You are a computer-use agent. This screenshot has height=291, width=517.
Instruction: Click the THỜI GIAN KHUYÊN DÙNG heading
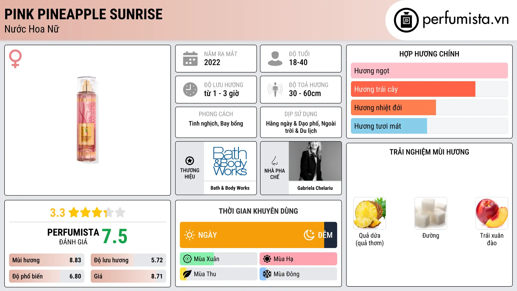point(258,211)
